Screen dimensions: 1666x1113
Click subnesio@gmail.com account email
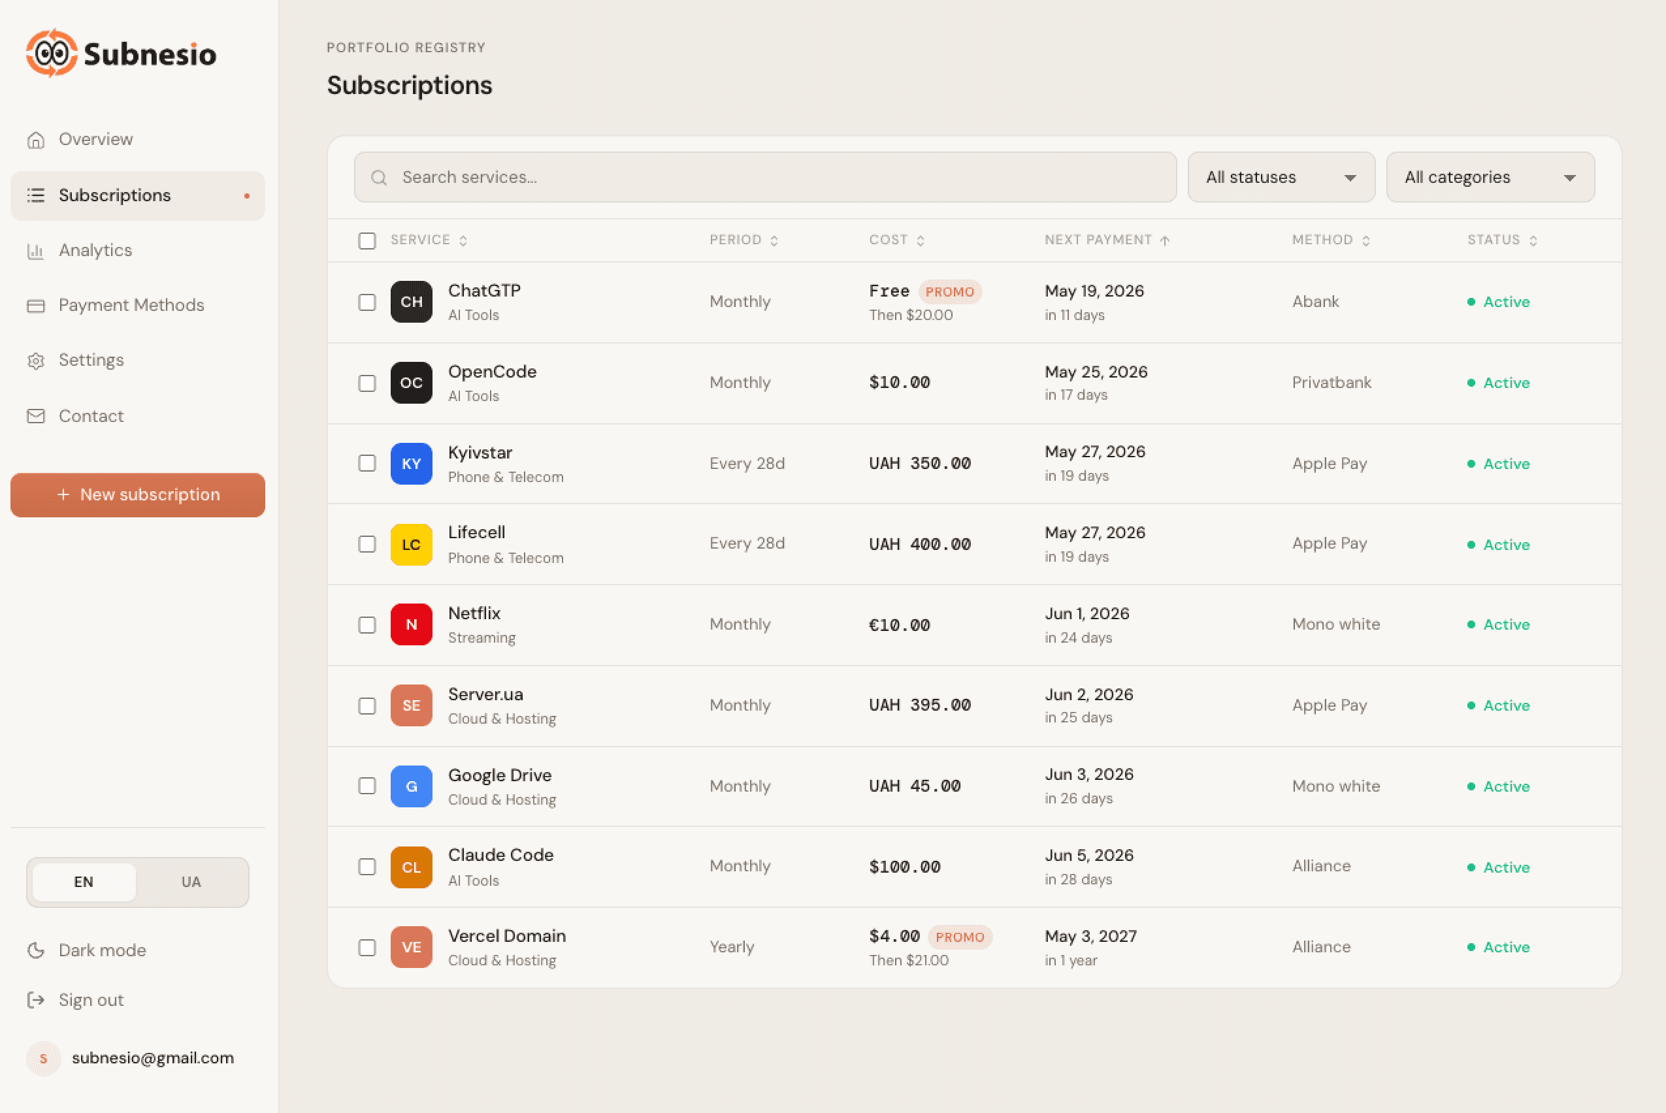(x=153, y=1058)
